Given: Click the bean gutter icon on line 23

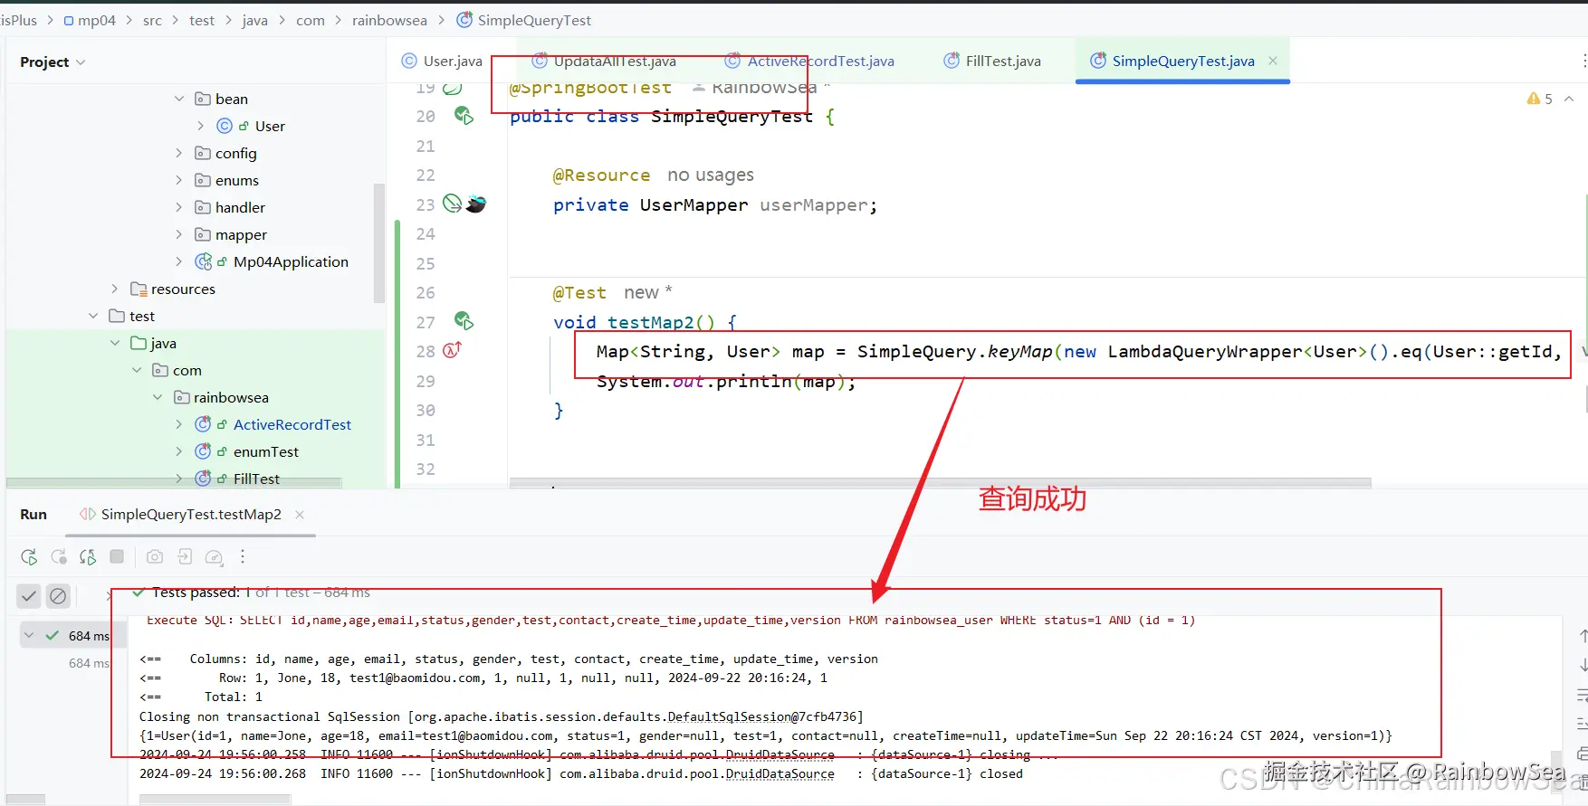Looking at the screenshot, I should click(x=476, y=204).
